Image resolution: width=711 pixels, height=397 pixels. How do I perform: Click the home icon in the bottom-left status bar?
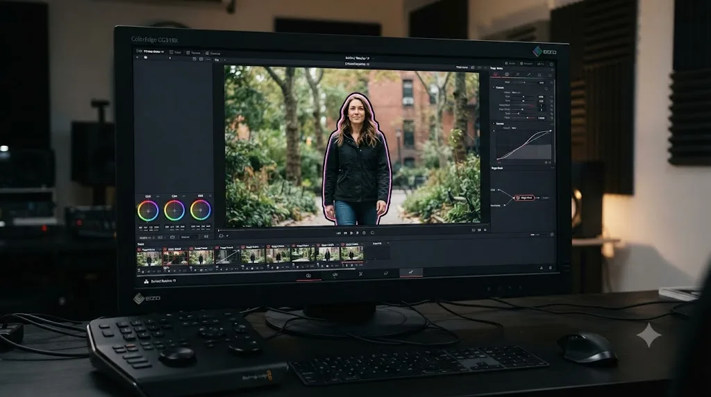click(146, 281)
